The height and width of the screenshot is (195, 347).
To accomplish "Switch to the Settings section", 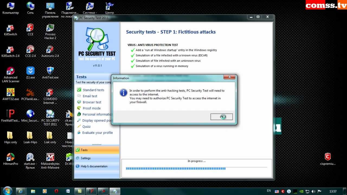I will coord(97,158).
